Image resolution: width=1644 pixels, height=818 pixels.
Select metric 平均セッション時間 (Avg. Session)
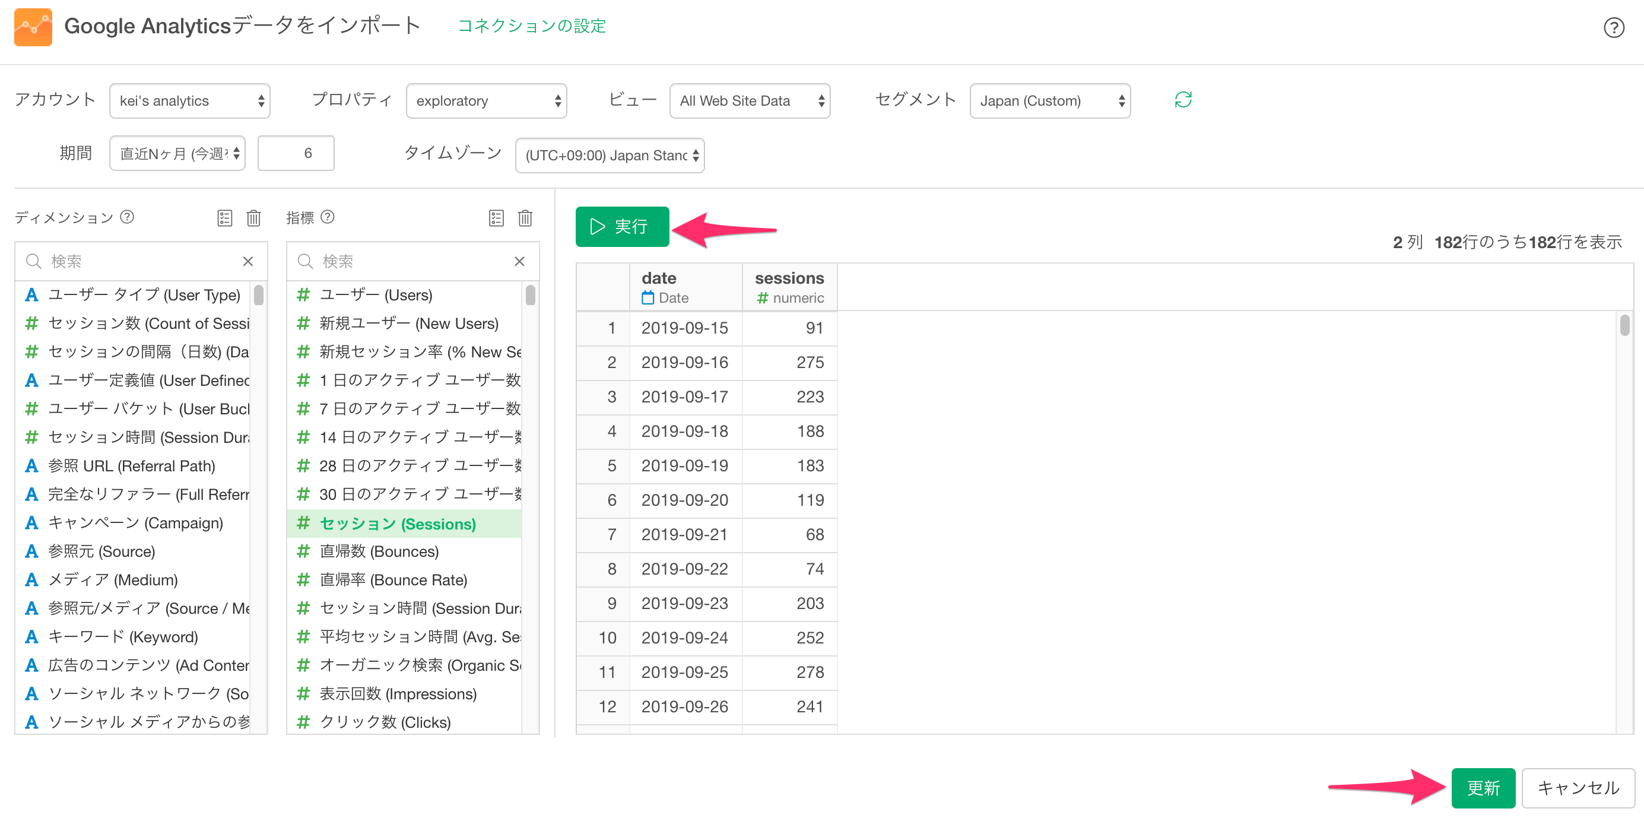click(405, 636)
